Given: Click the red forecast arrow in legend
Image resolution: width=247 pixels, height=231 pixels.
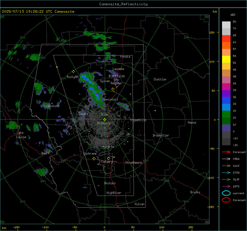Looking at the screenshot, I should [x=226, y=152].
